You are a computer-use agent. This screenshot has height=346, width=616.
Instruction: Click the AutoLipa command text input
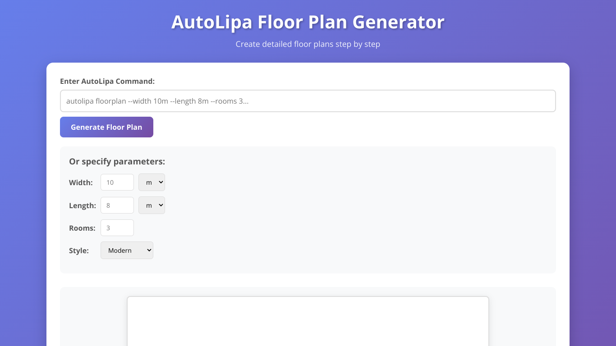coord(308,101)
